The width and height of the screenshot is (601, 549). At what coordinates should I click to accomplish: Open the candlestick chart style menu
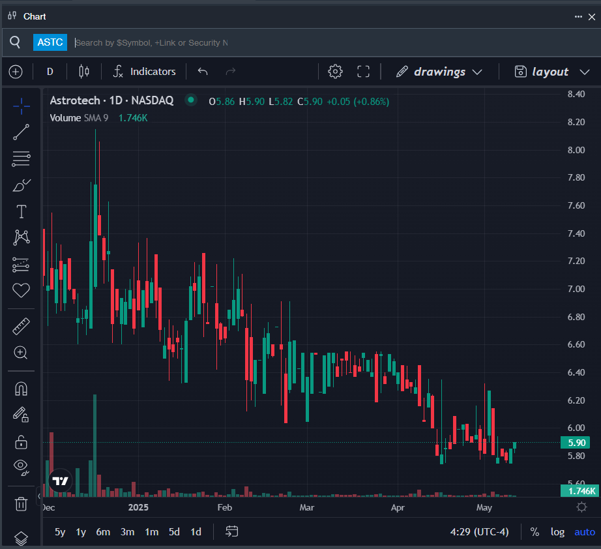(x=84, y=72)
